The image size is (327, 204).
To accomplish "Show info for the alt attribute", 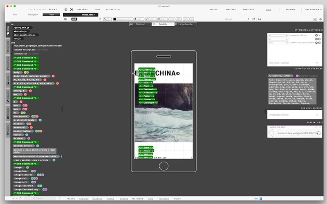I will tap(319, 39).
